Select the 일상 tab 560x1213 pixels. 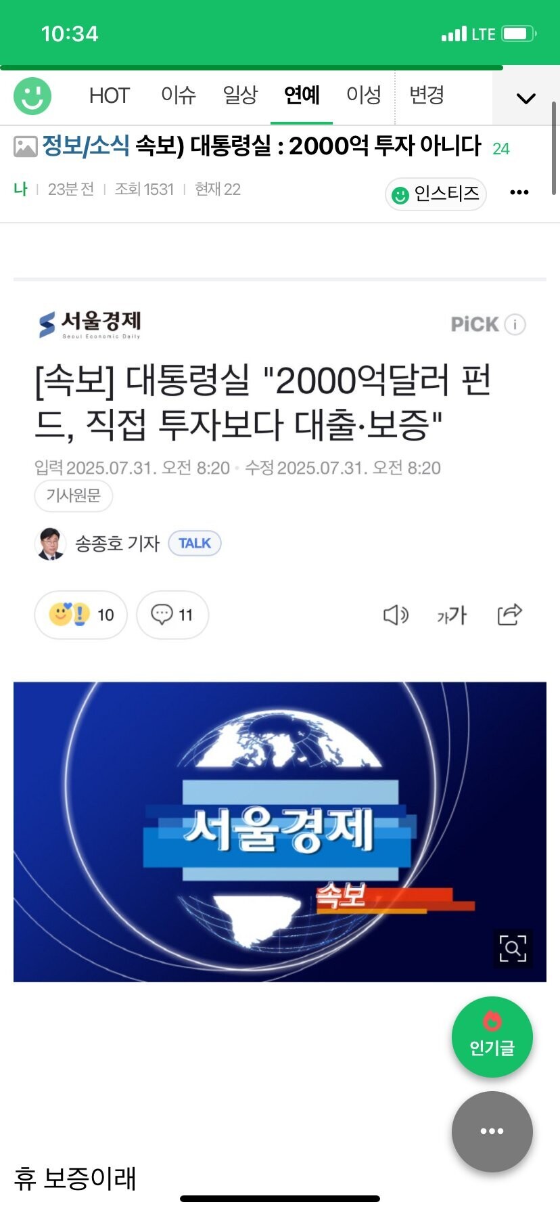pyautogui.click(x=240, y=95)
